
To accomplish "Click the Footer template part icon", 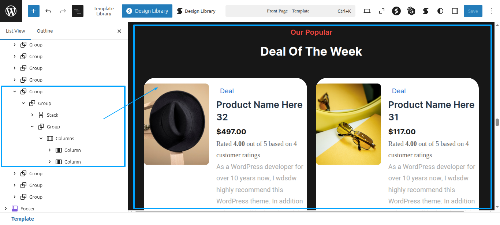I will (15, 209).
